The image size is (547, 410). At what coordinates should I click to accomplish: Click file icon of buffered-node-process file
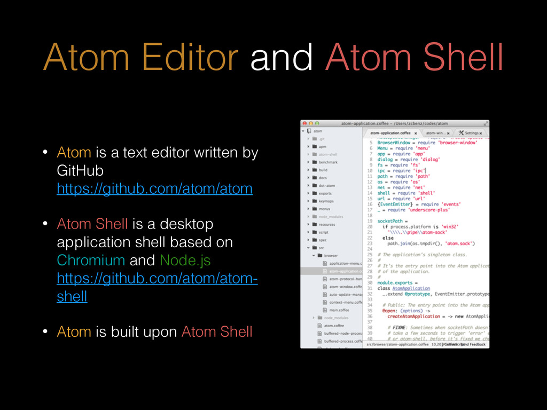point(319,334)
